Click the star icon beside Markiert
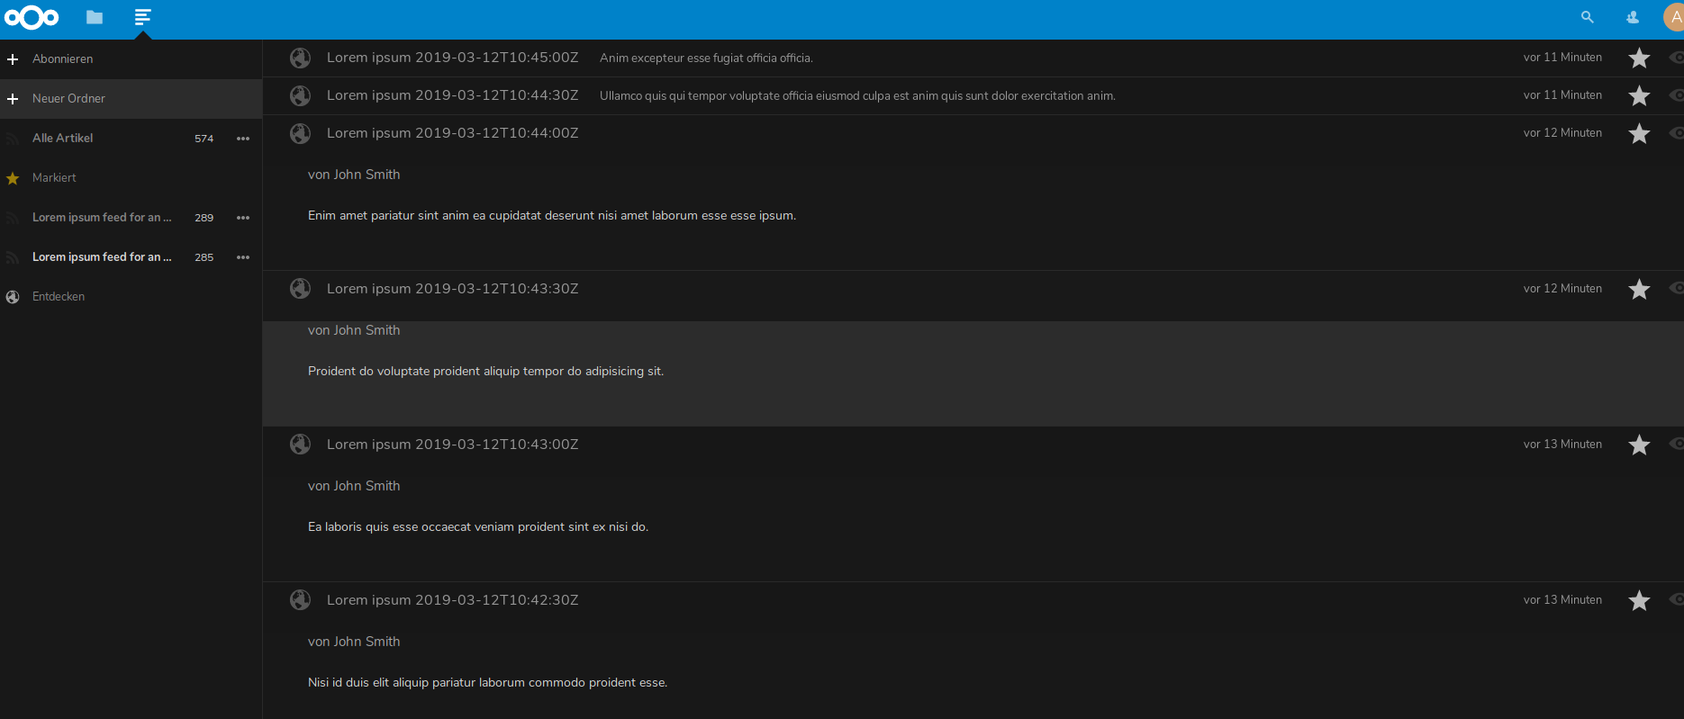The height and width of the screenshot is (719, 1684). [x=13, y=178]
